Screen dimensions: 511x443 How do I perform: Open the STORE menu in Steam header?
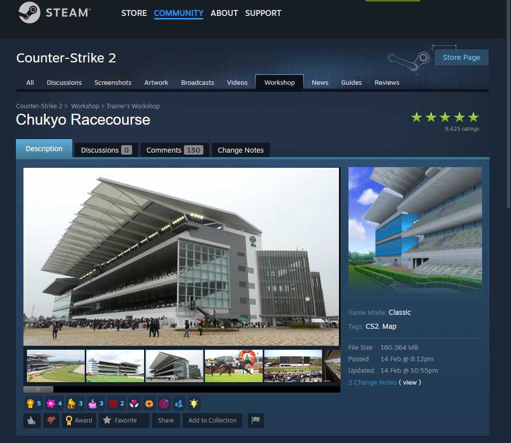click(x=134, y=13)
